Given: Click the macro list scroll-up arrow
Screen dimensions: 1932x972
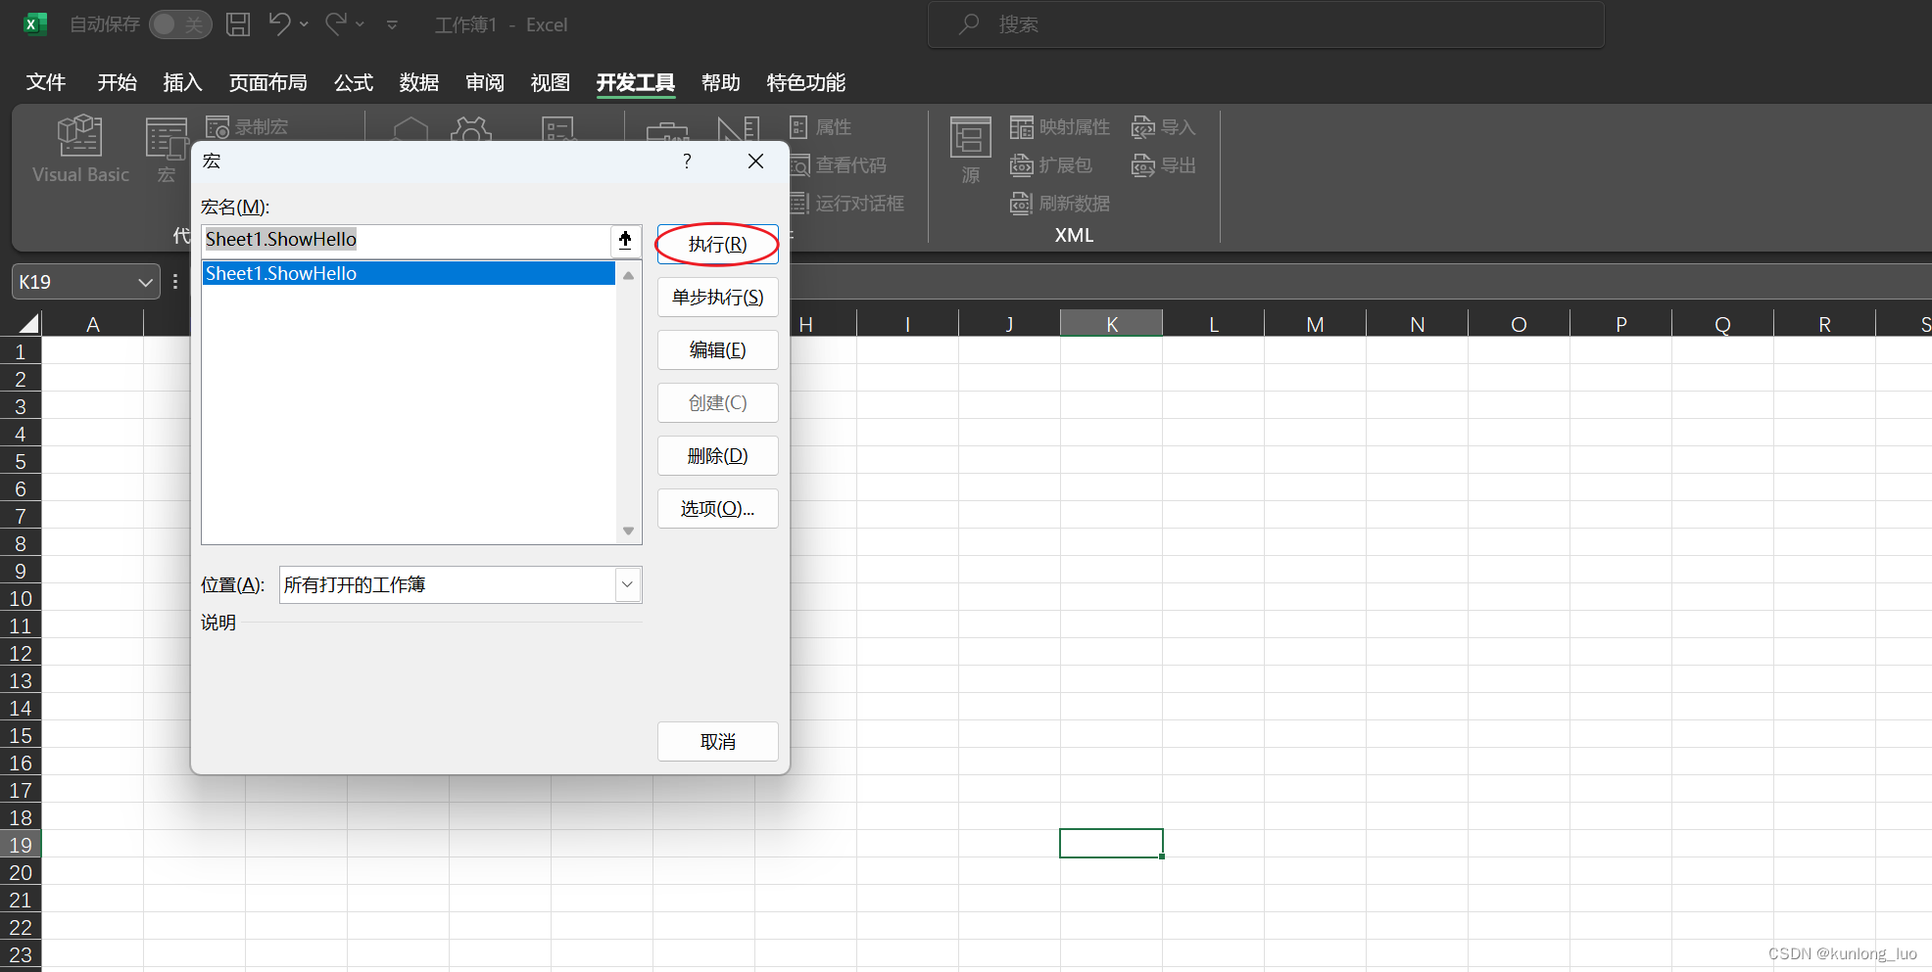Looking at the screenshot, I should (x=628, y=275).
